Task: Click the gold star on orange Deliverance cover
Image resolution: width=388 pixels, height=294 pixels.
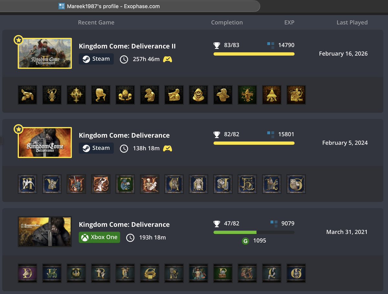Action: tap(18, 129)
